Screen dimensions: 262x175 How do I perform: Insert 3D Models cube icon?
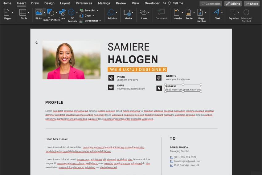[71, 12]
